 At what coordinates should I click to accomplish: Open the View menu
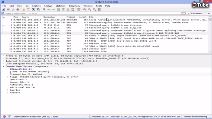20,6
